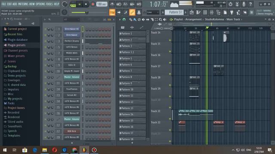The width and height of the screenshot is (275, 154).
Task: Select the playlist Zoom tool
Action: [x=160, y=20]
